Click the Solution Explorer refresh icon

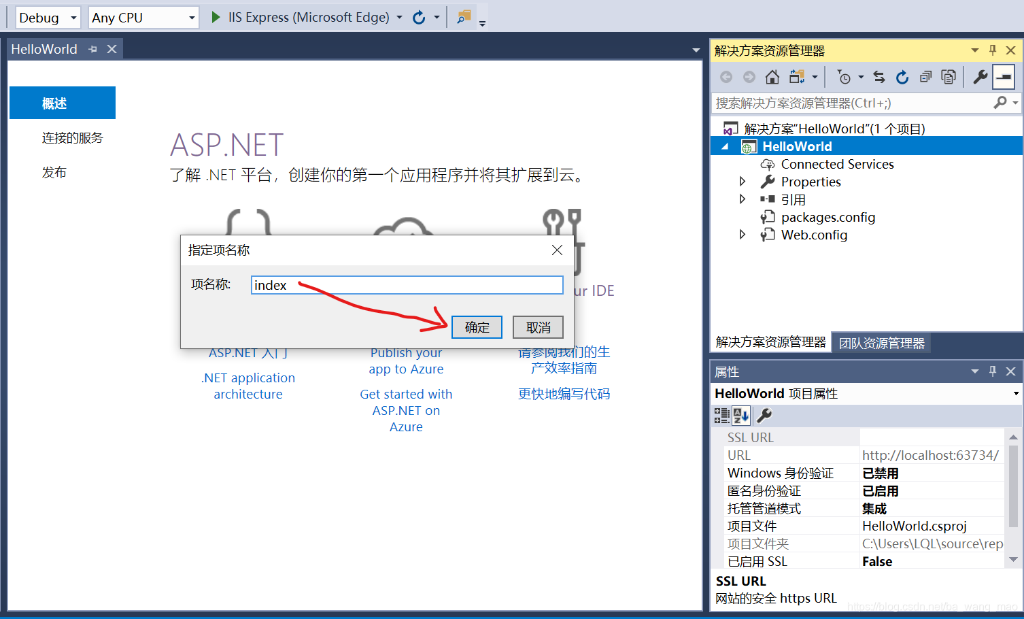[x=902, y=77]
